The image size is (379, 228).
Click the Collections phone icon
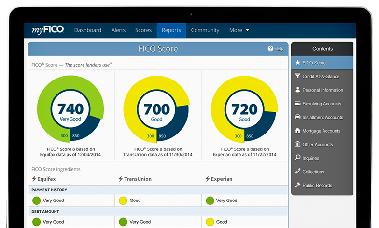pyautogui.click(x=297, y=171)
